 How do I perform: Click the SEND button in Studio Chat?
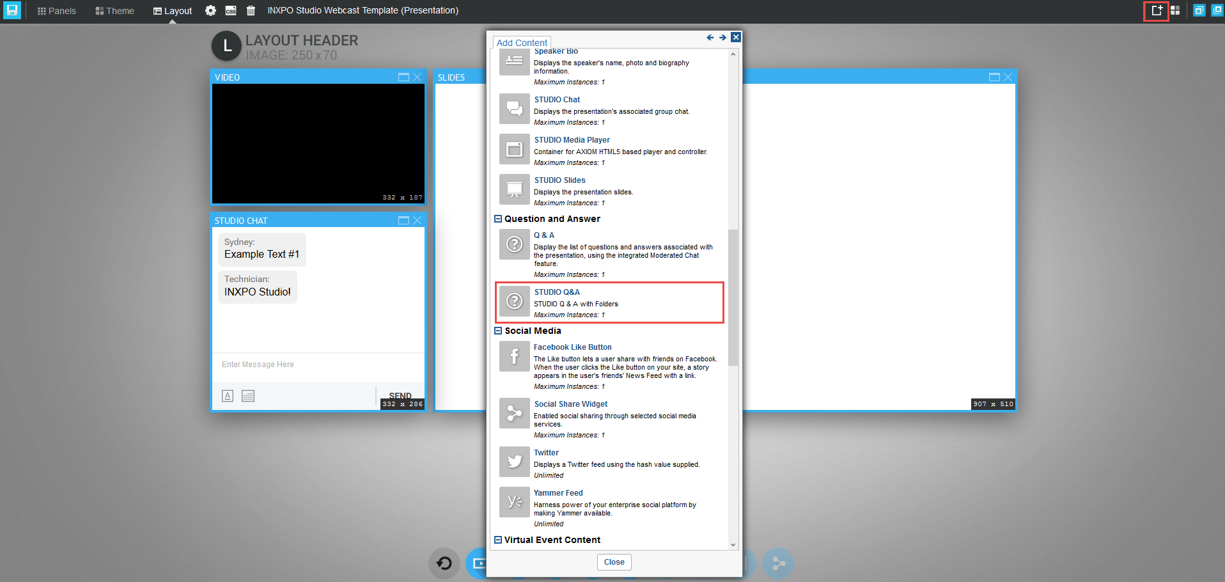pos(400,396)
